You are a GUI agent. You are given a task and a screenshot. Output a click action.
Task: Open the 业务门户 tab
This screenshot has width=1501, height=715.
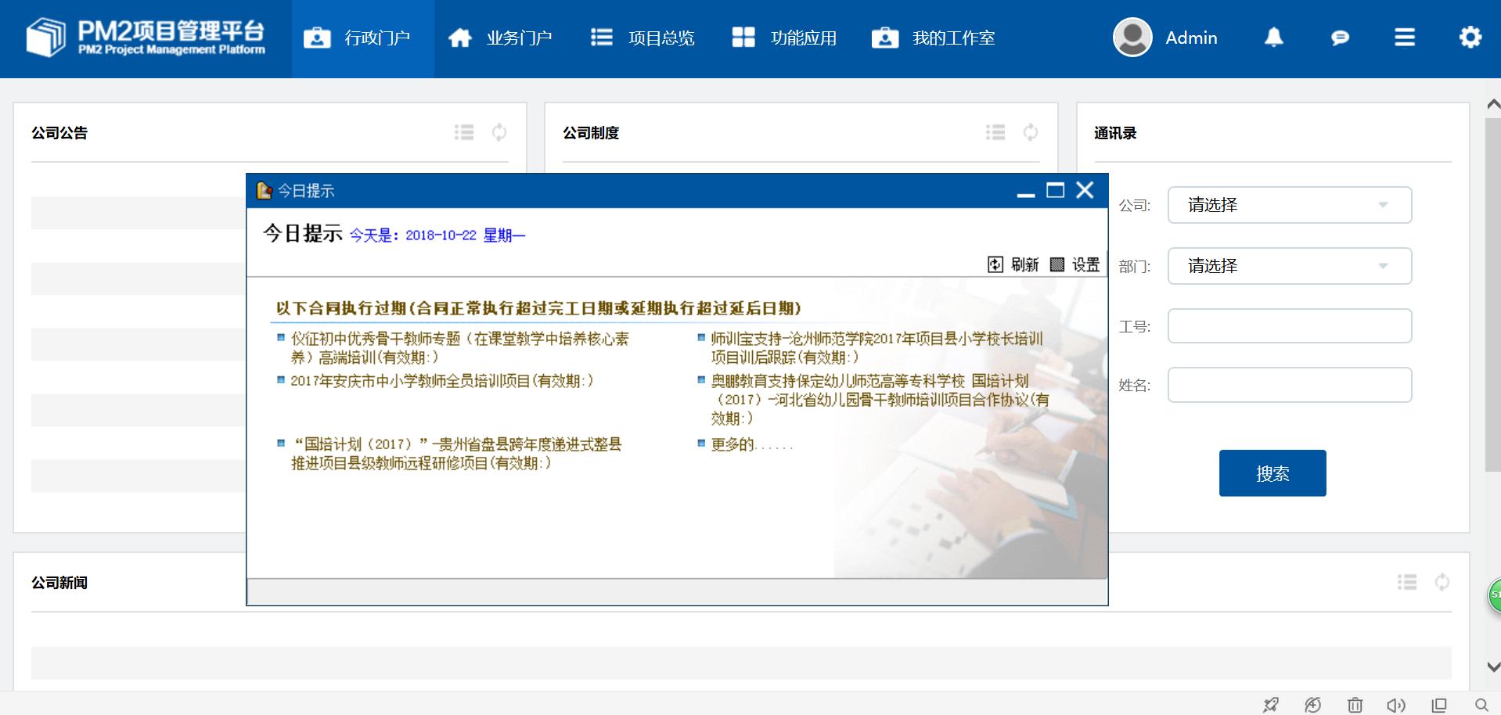pos(500,38)
